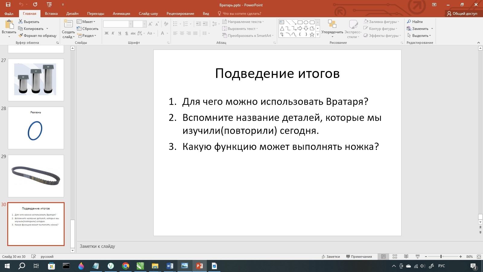Toggle Comments (Примечания) pane button

pos(359,257)
